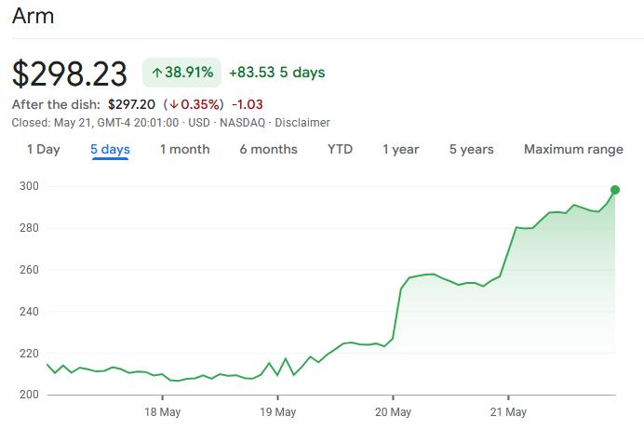Image resolution: width=644 pixels, height=430 pixels.
Task: Click the -1.03 after-hours change
Action: tap(248, 104)
